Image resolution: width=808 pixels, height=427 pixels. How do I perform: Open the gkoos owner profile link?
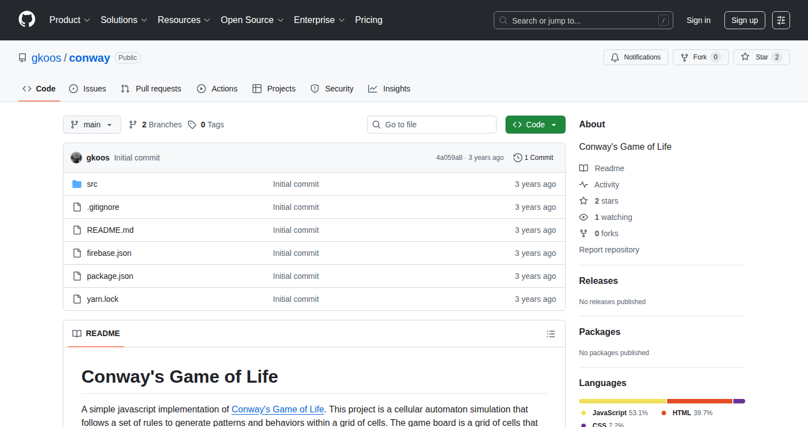point(46,58)
